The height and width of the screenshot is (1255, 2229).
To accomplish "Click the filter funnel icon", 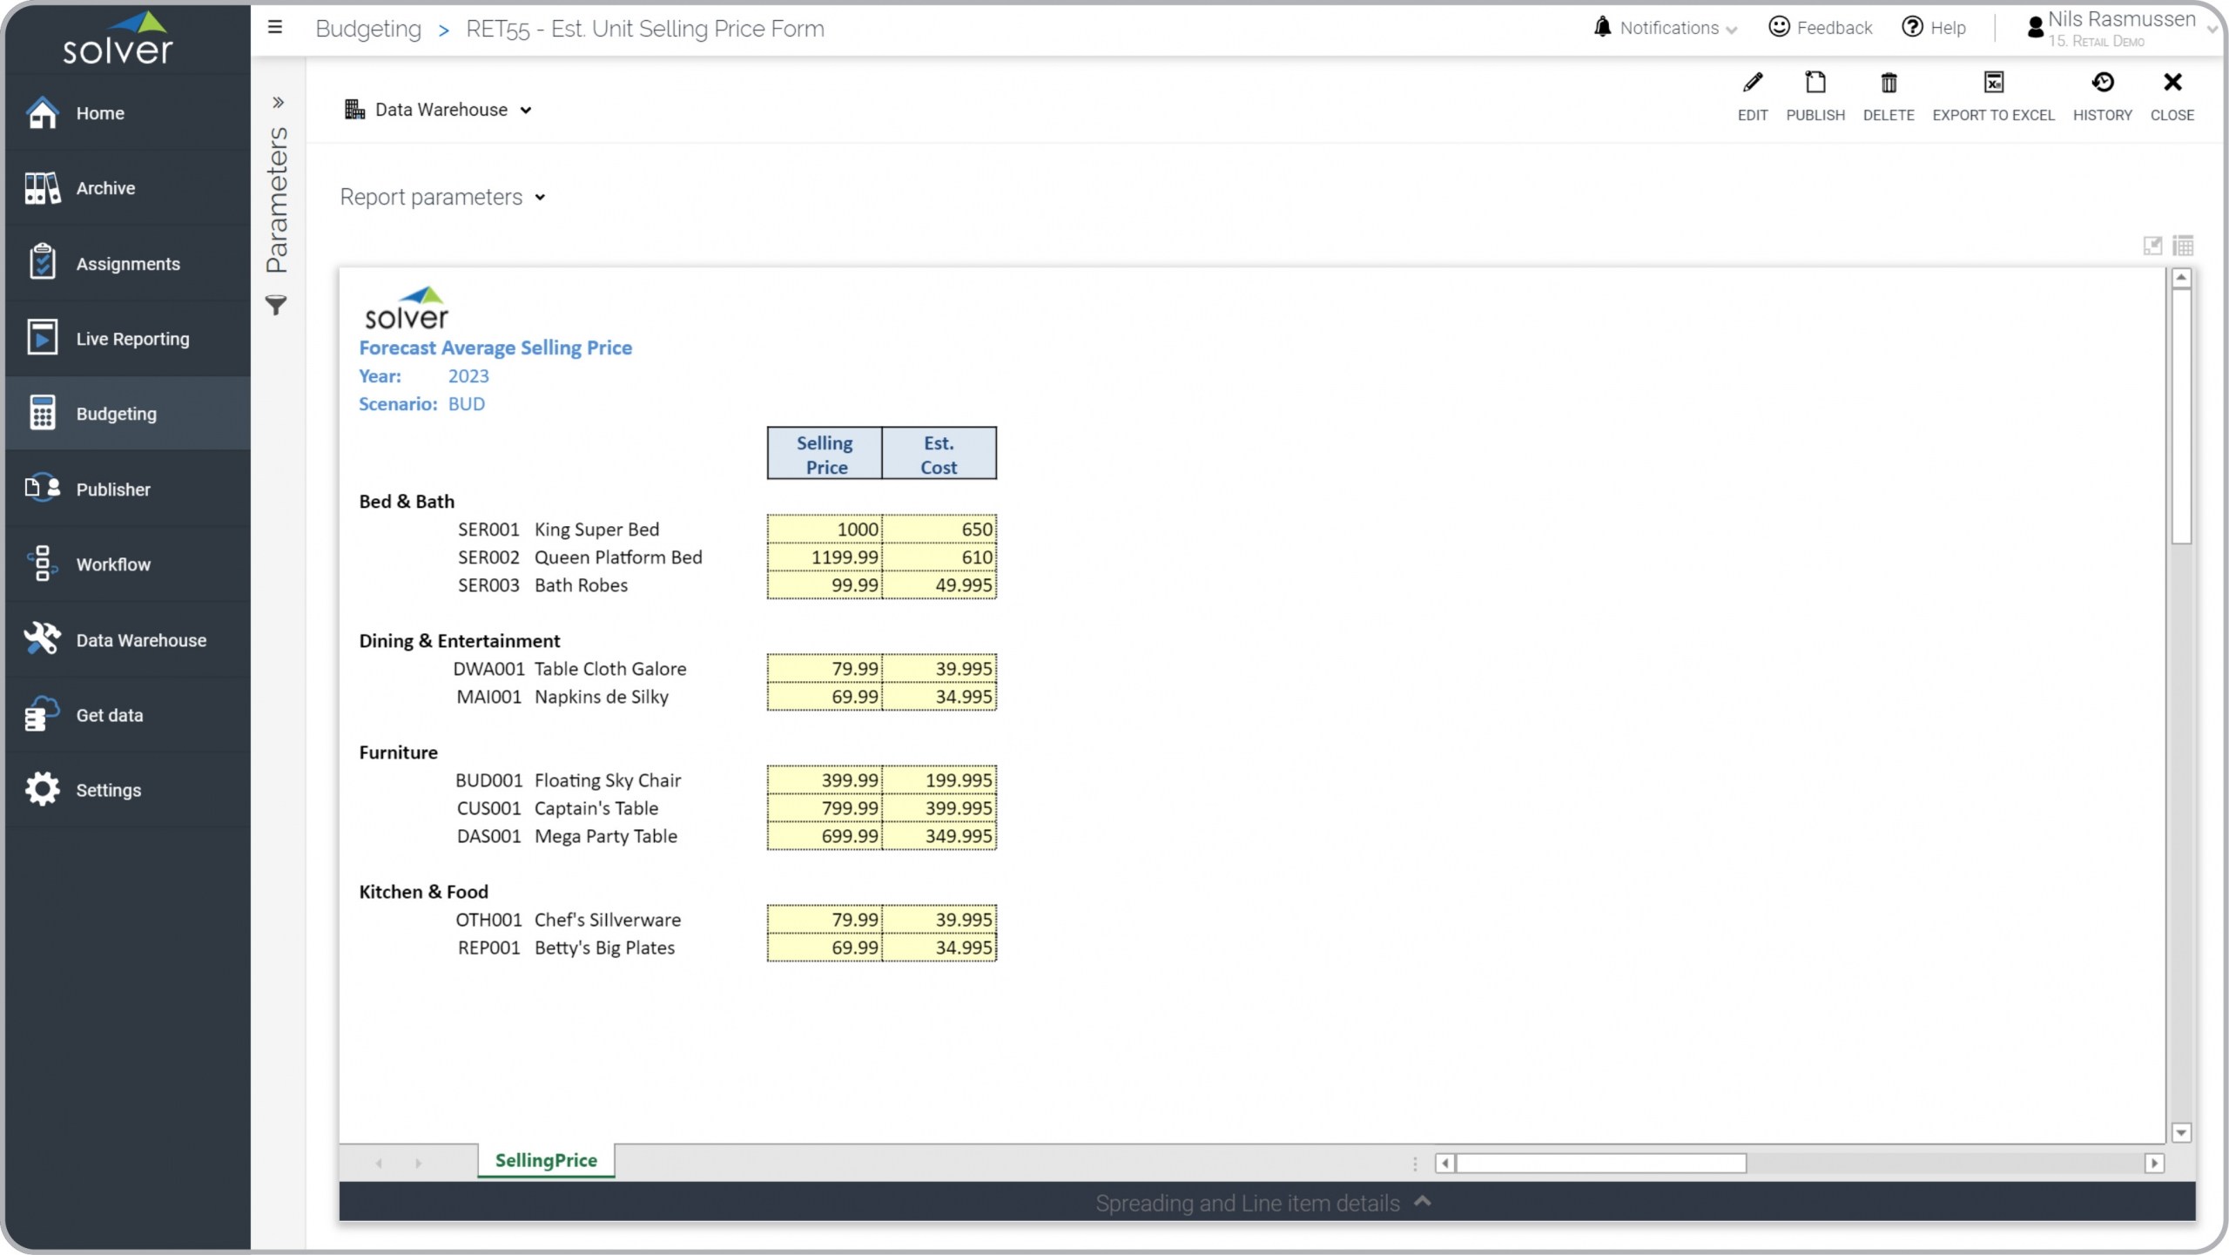I will [x=276, y=305].
